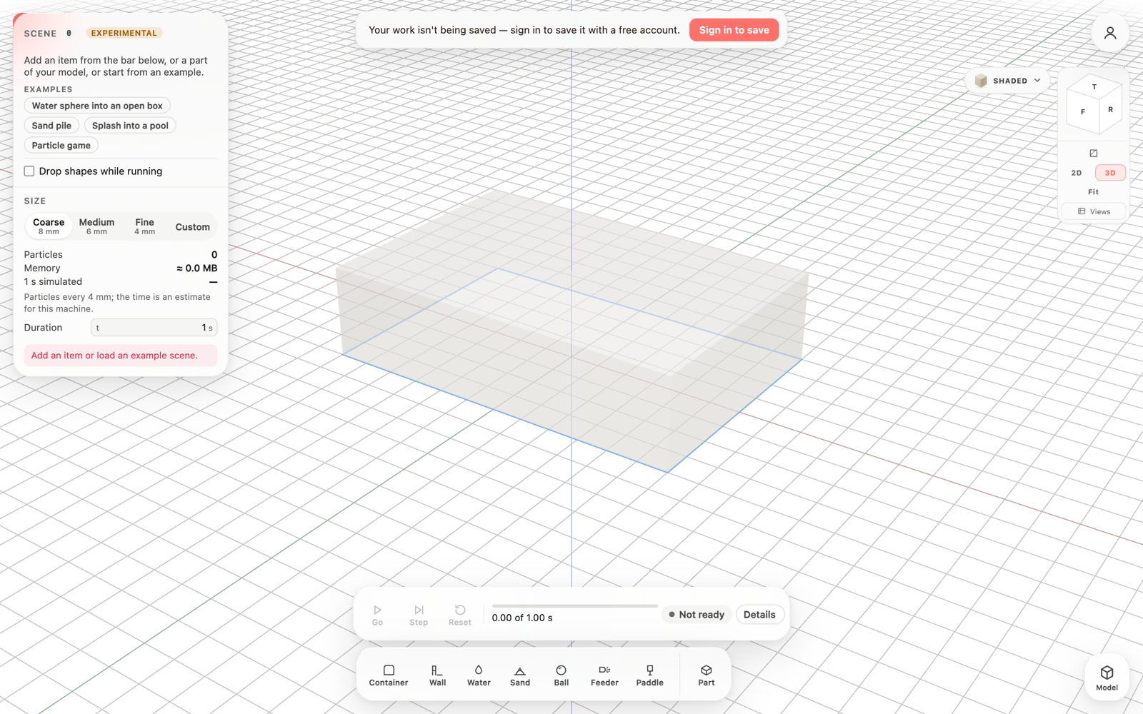
Task: Click Sign in to save
Action: point(734,30)
